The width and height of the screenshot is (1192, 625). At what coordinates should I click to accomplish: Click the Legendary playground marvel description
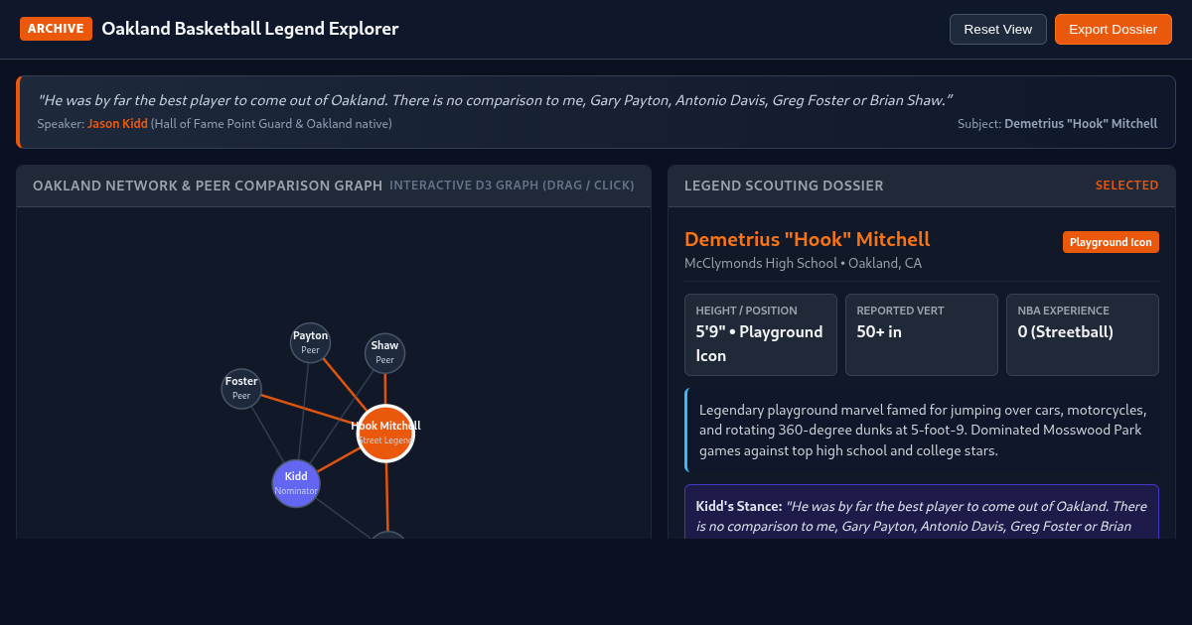[x=922, y=431]
